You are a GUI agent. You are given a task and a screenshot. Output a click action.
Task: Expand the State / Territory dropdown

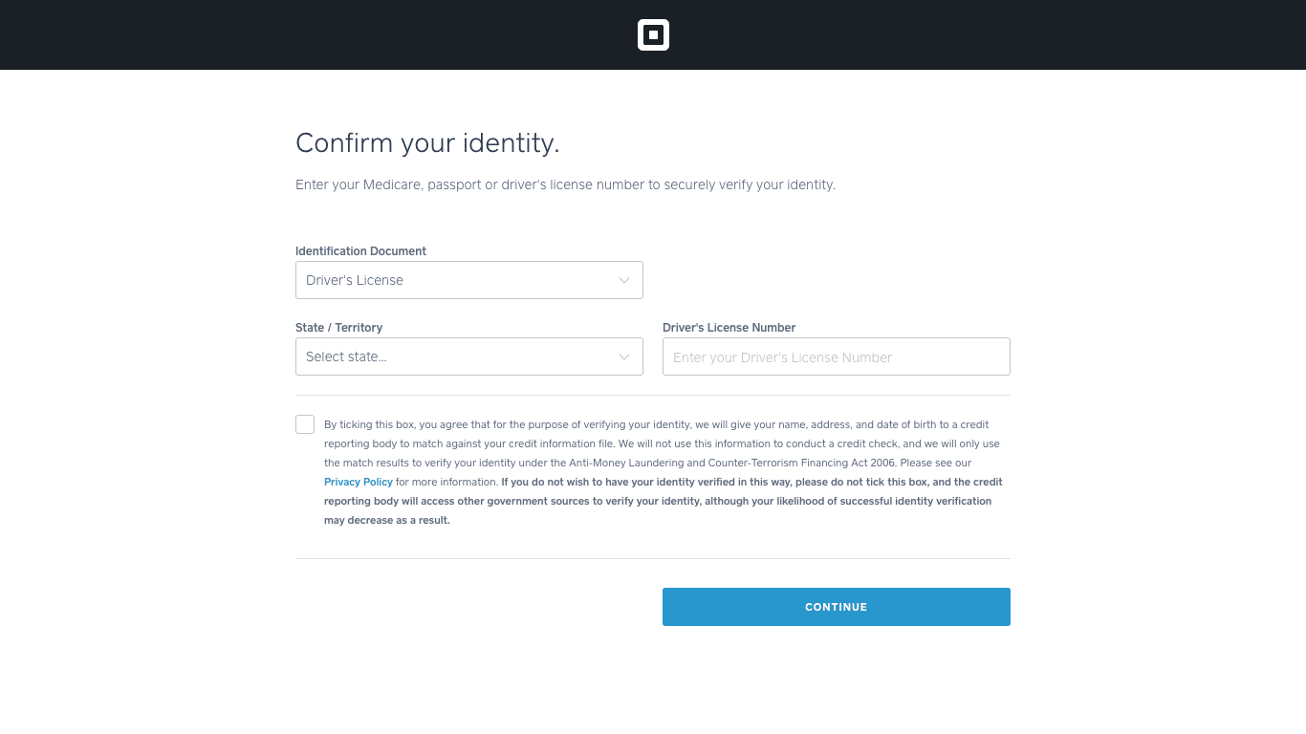(x=468, y=356)
